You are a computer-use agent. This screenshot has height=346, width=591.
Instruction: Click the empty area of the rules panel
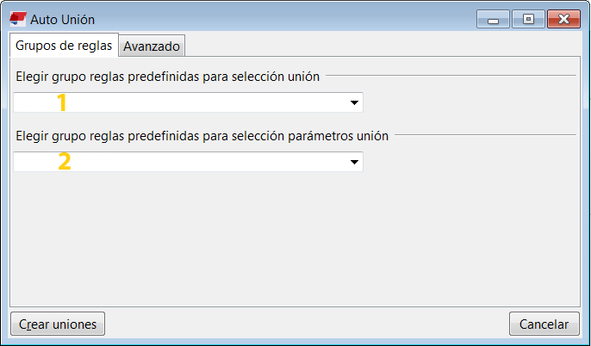click(295, 239)
